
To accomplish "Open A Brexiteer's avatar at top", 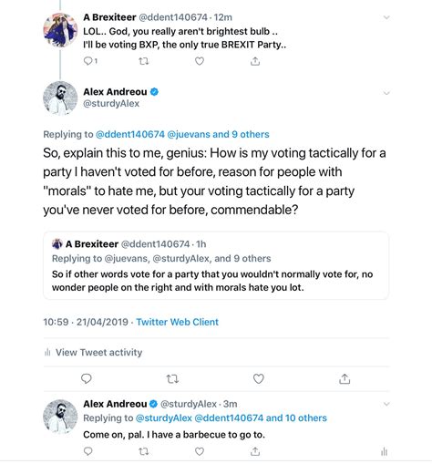I will (x=60, y=30).
